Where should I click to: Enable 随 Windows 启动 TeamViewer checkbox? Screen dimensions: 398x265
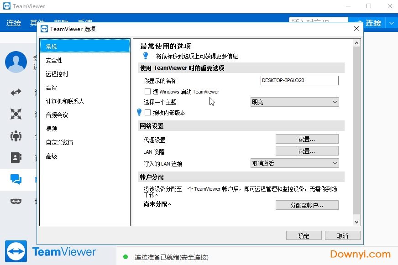pyautogui.click(x=147, y=92)
